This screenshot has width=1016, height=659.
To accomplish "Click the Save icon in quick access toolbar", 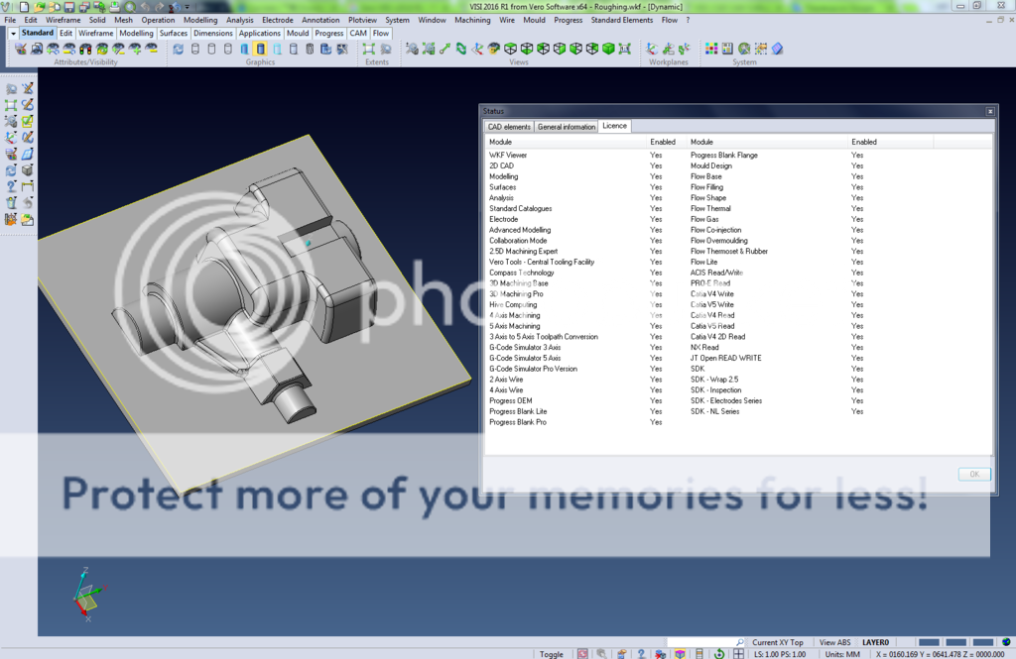I will coord(68,6).
